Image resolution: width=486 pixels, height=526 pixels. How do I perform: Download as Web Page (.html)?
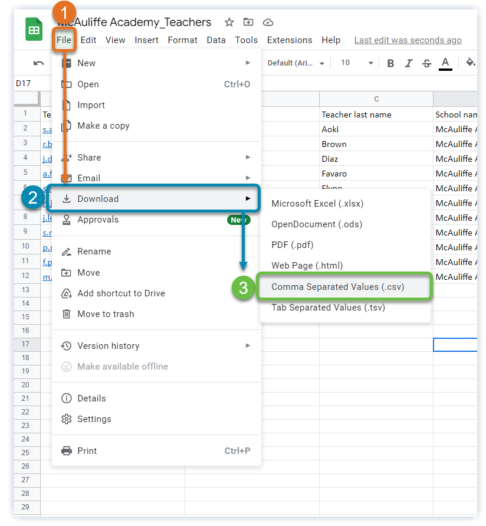(345, 266)
